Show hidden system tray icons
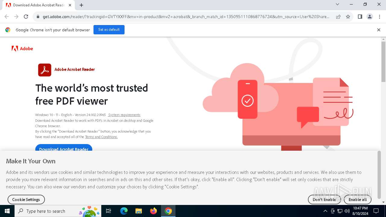The width and height of the screenshot is (386, 217). coord(325,211)
